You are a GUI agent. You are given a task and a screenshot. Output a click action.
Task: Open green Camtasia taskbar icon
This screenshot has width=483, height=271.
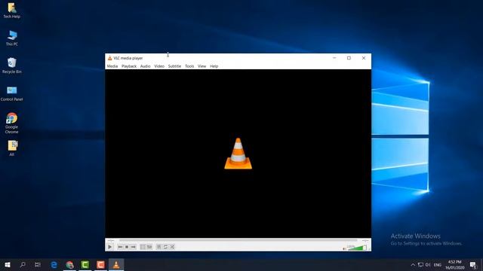pyautogui.click(x=85, y=264)
